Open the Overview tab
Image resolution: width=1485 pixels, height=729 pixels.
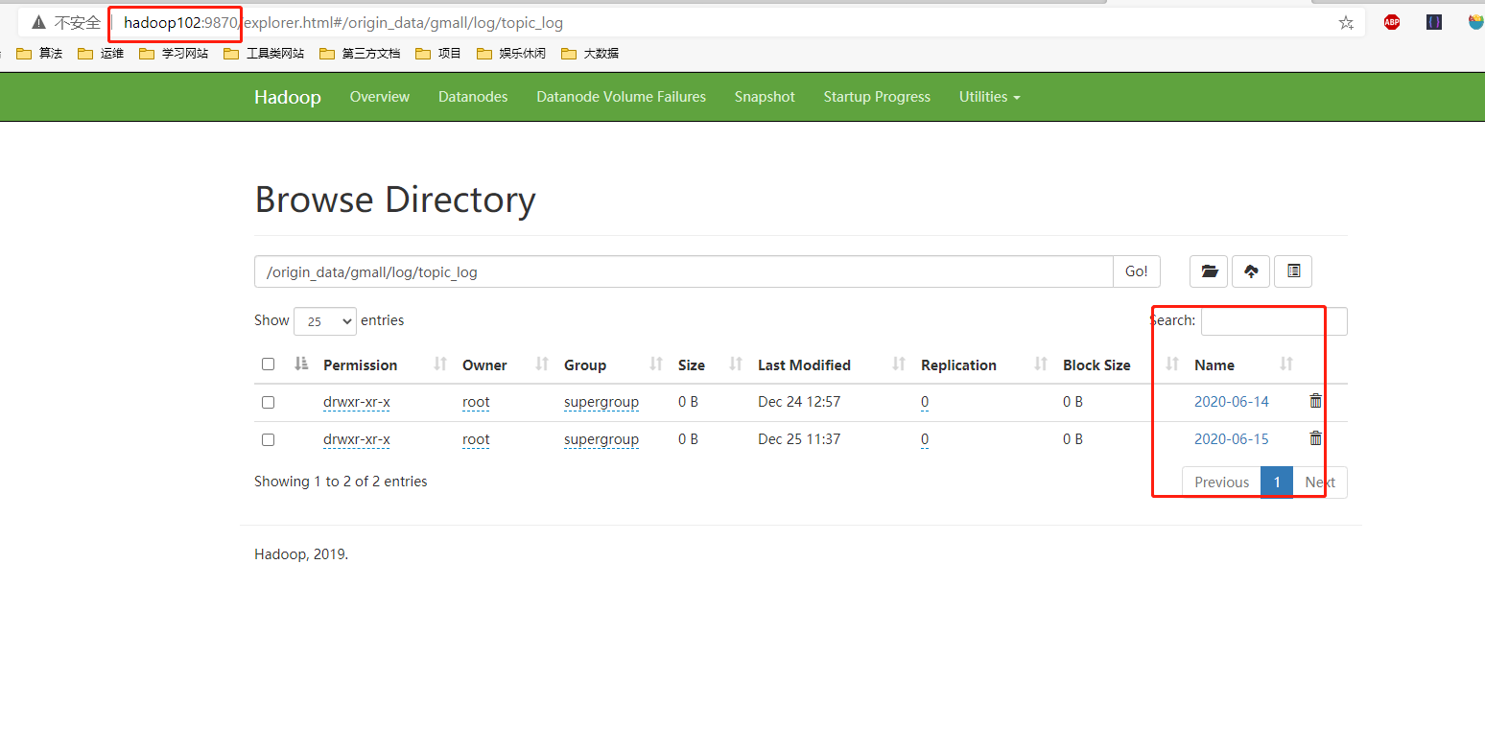pyautogui.click(x=380, y=96)
